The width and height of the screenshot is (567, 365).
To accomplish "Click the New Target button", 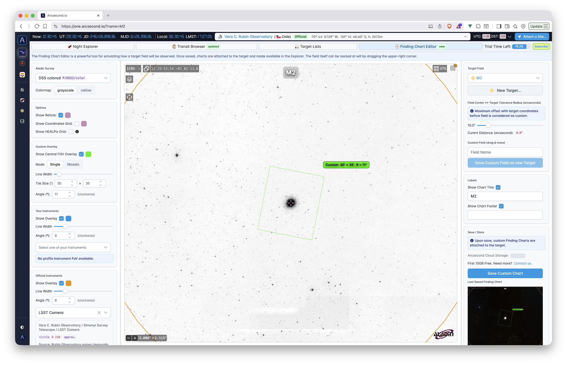I will tap(505, 91).
